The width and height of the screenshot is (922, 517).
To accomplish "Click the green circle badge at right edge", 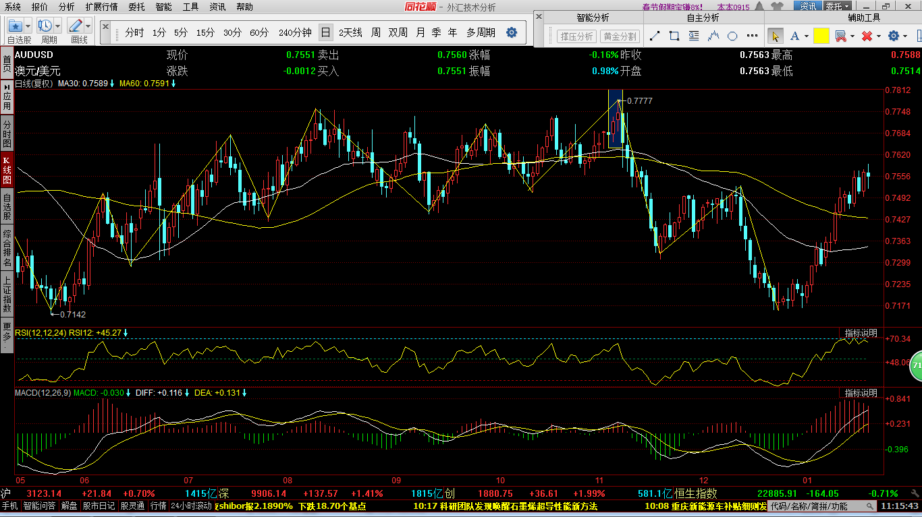I will point(916,366).
